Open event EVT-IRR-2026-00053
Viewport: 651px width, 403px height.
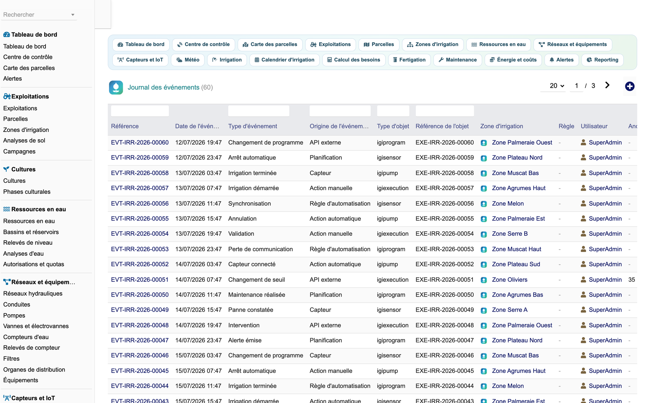click(x=140, y=249)
